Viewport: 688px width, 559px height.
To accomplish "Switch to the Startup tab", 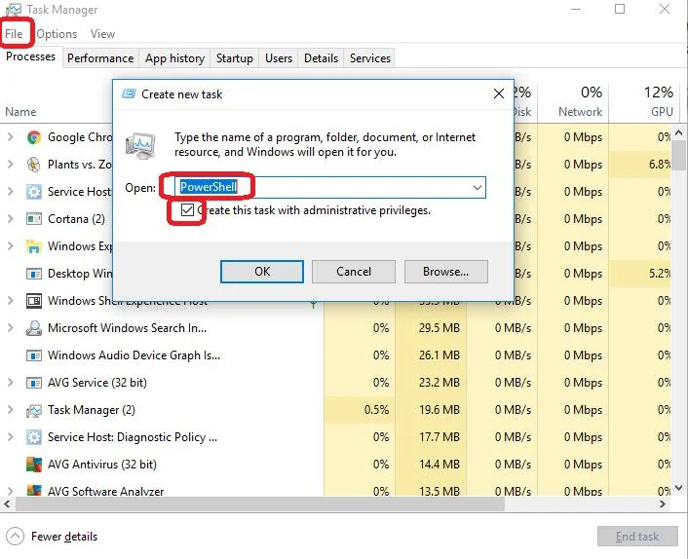I will (x=234, y=58).
